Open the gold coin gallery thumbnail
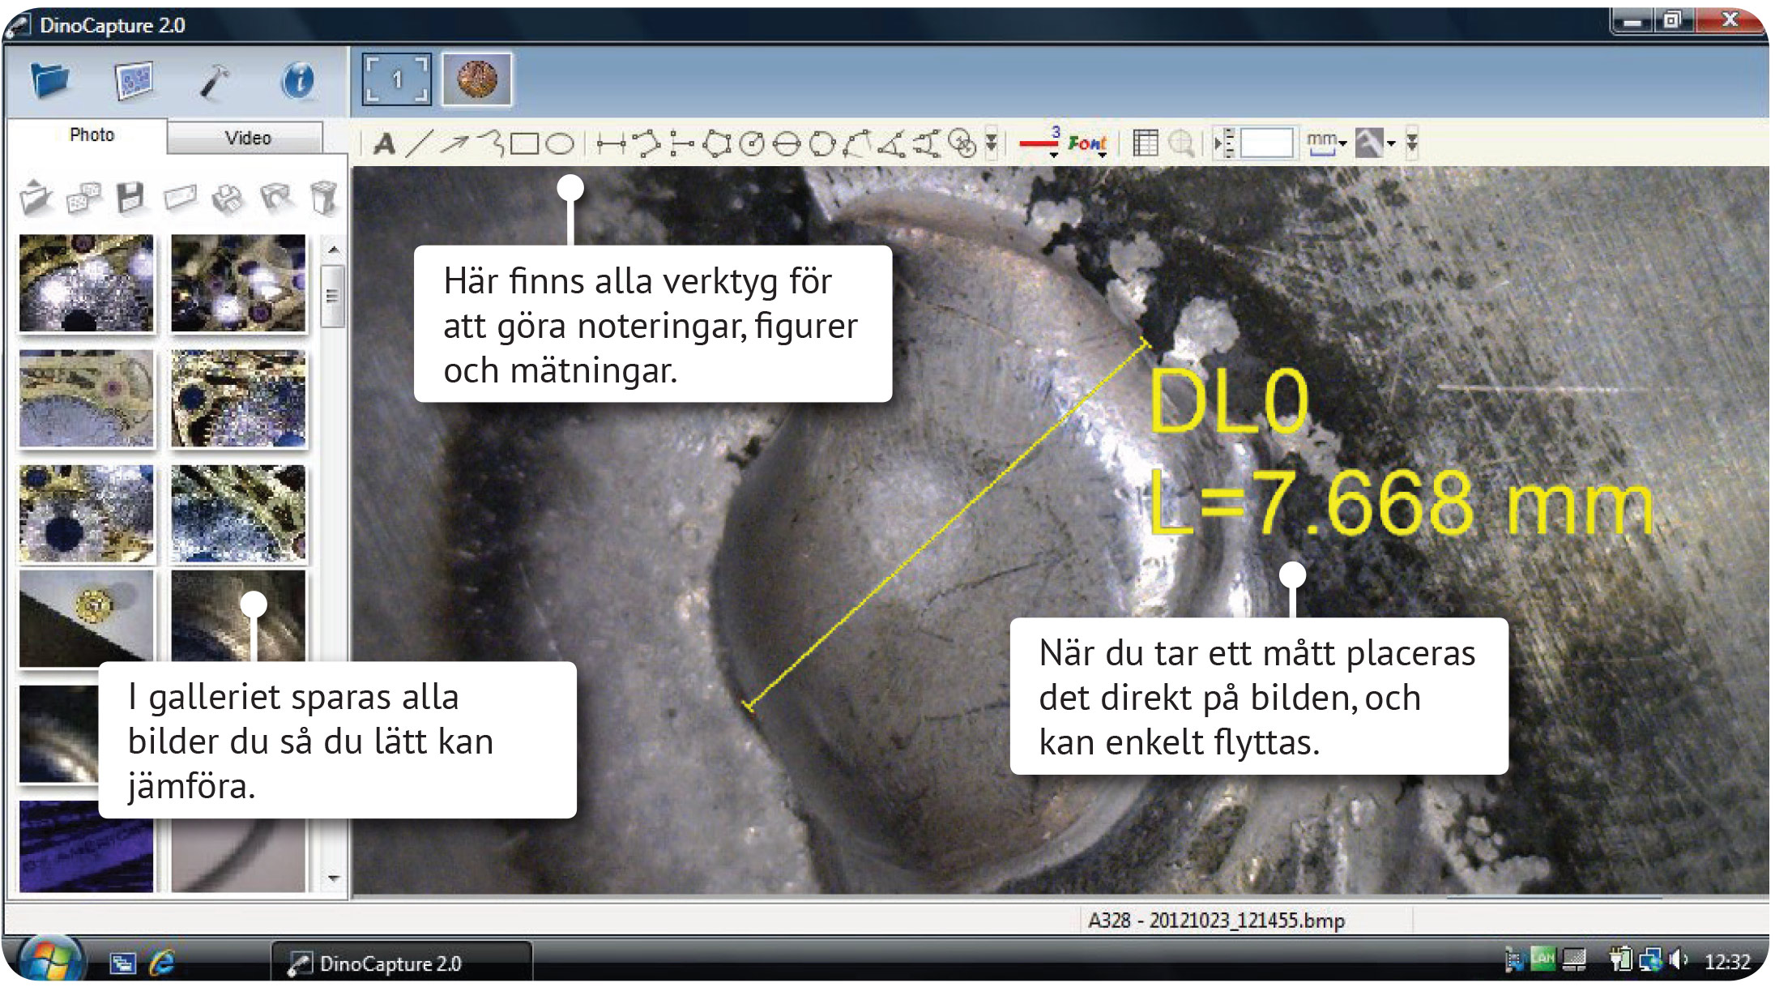This screenshot has height=987, width=1775. coord(86,617)
